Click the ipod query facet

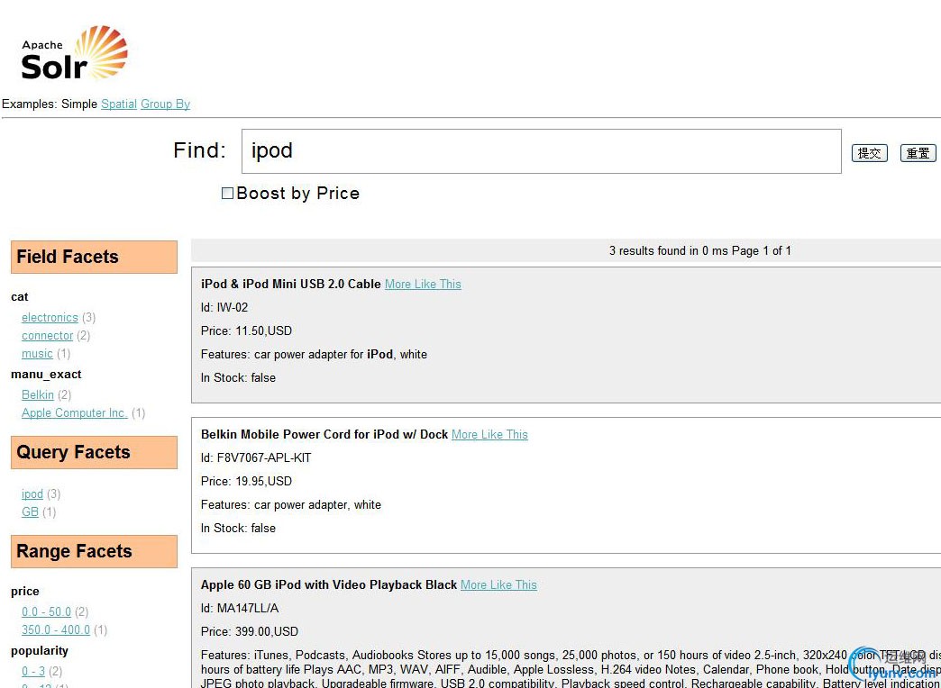pyautogui.click(x=32, y=493)
